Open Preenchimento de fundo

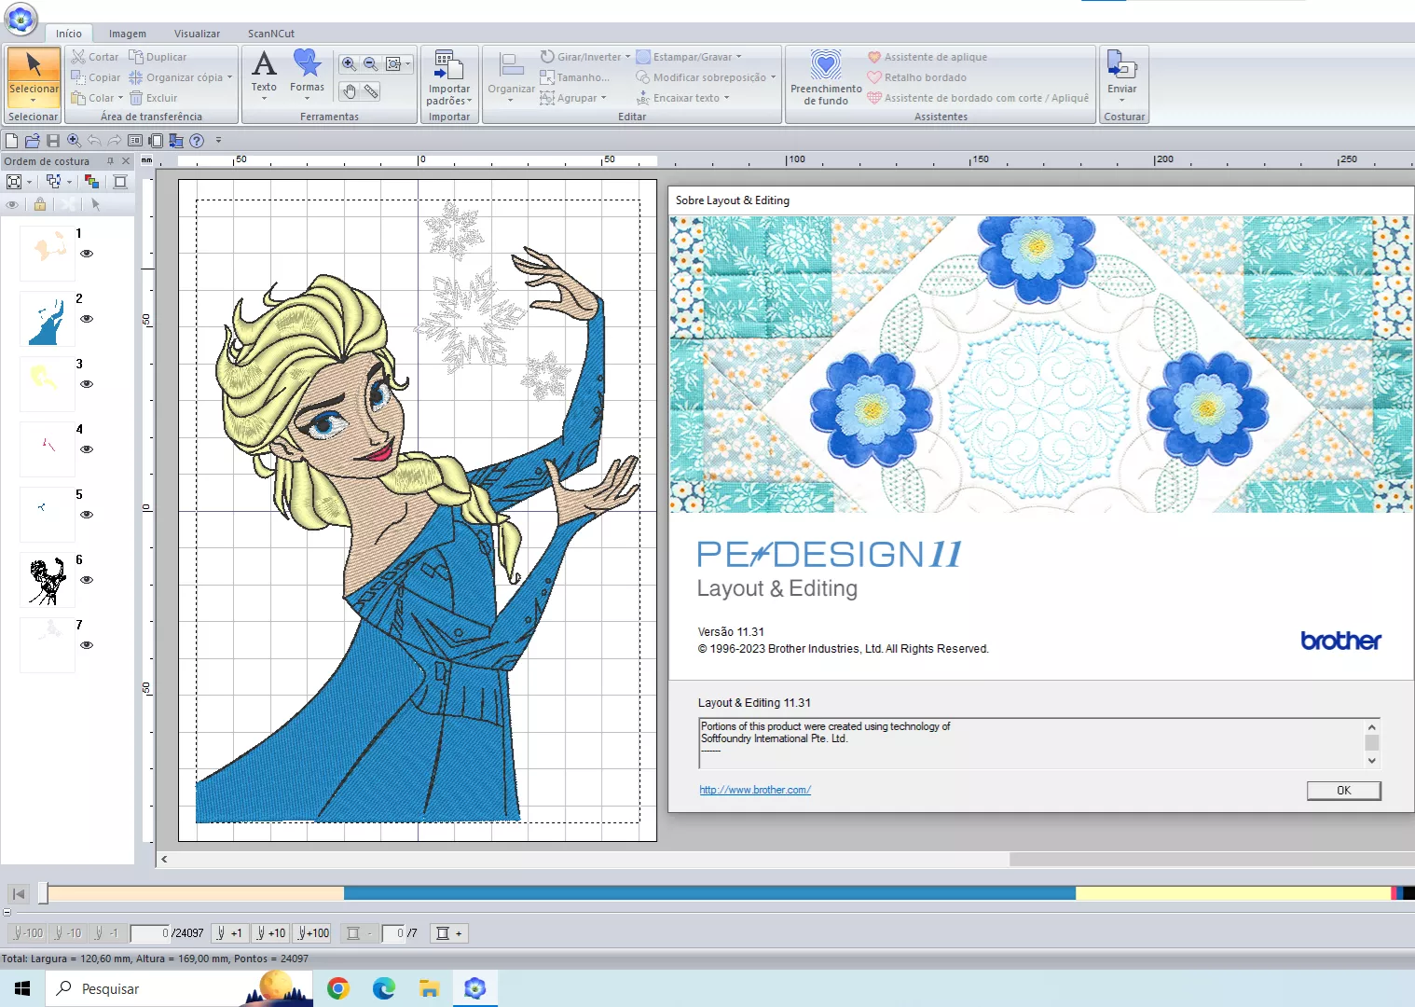826,77
